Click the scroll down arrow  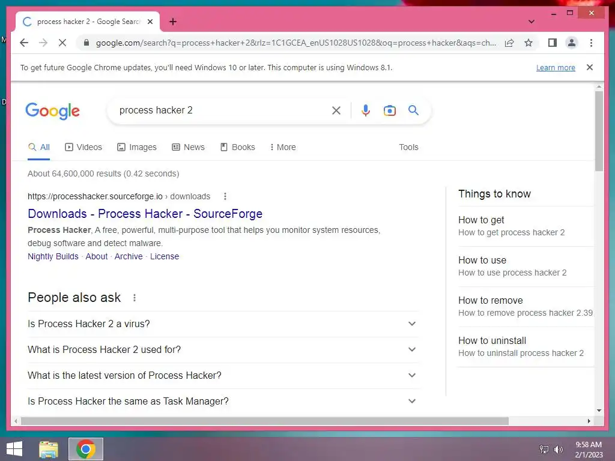(599, 411)
